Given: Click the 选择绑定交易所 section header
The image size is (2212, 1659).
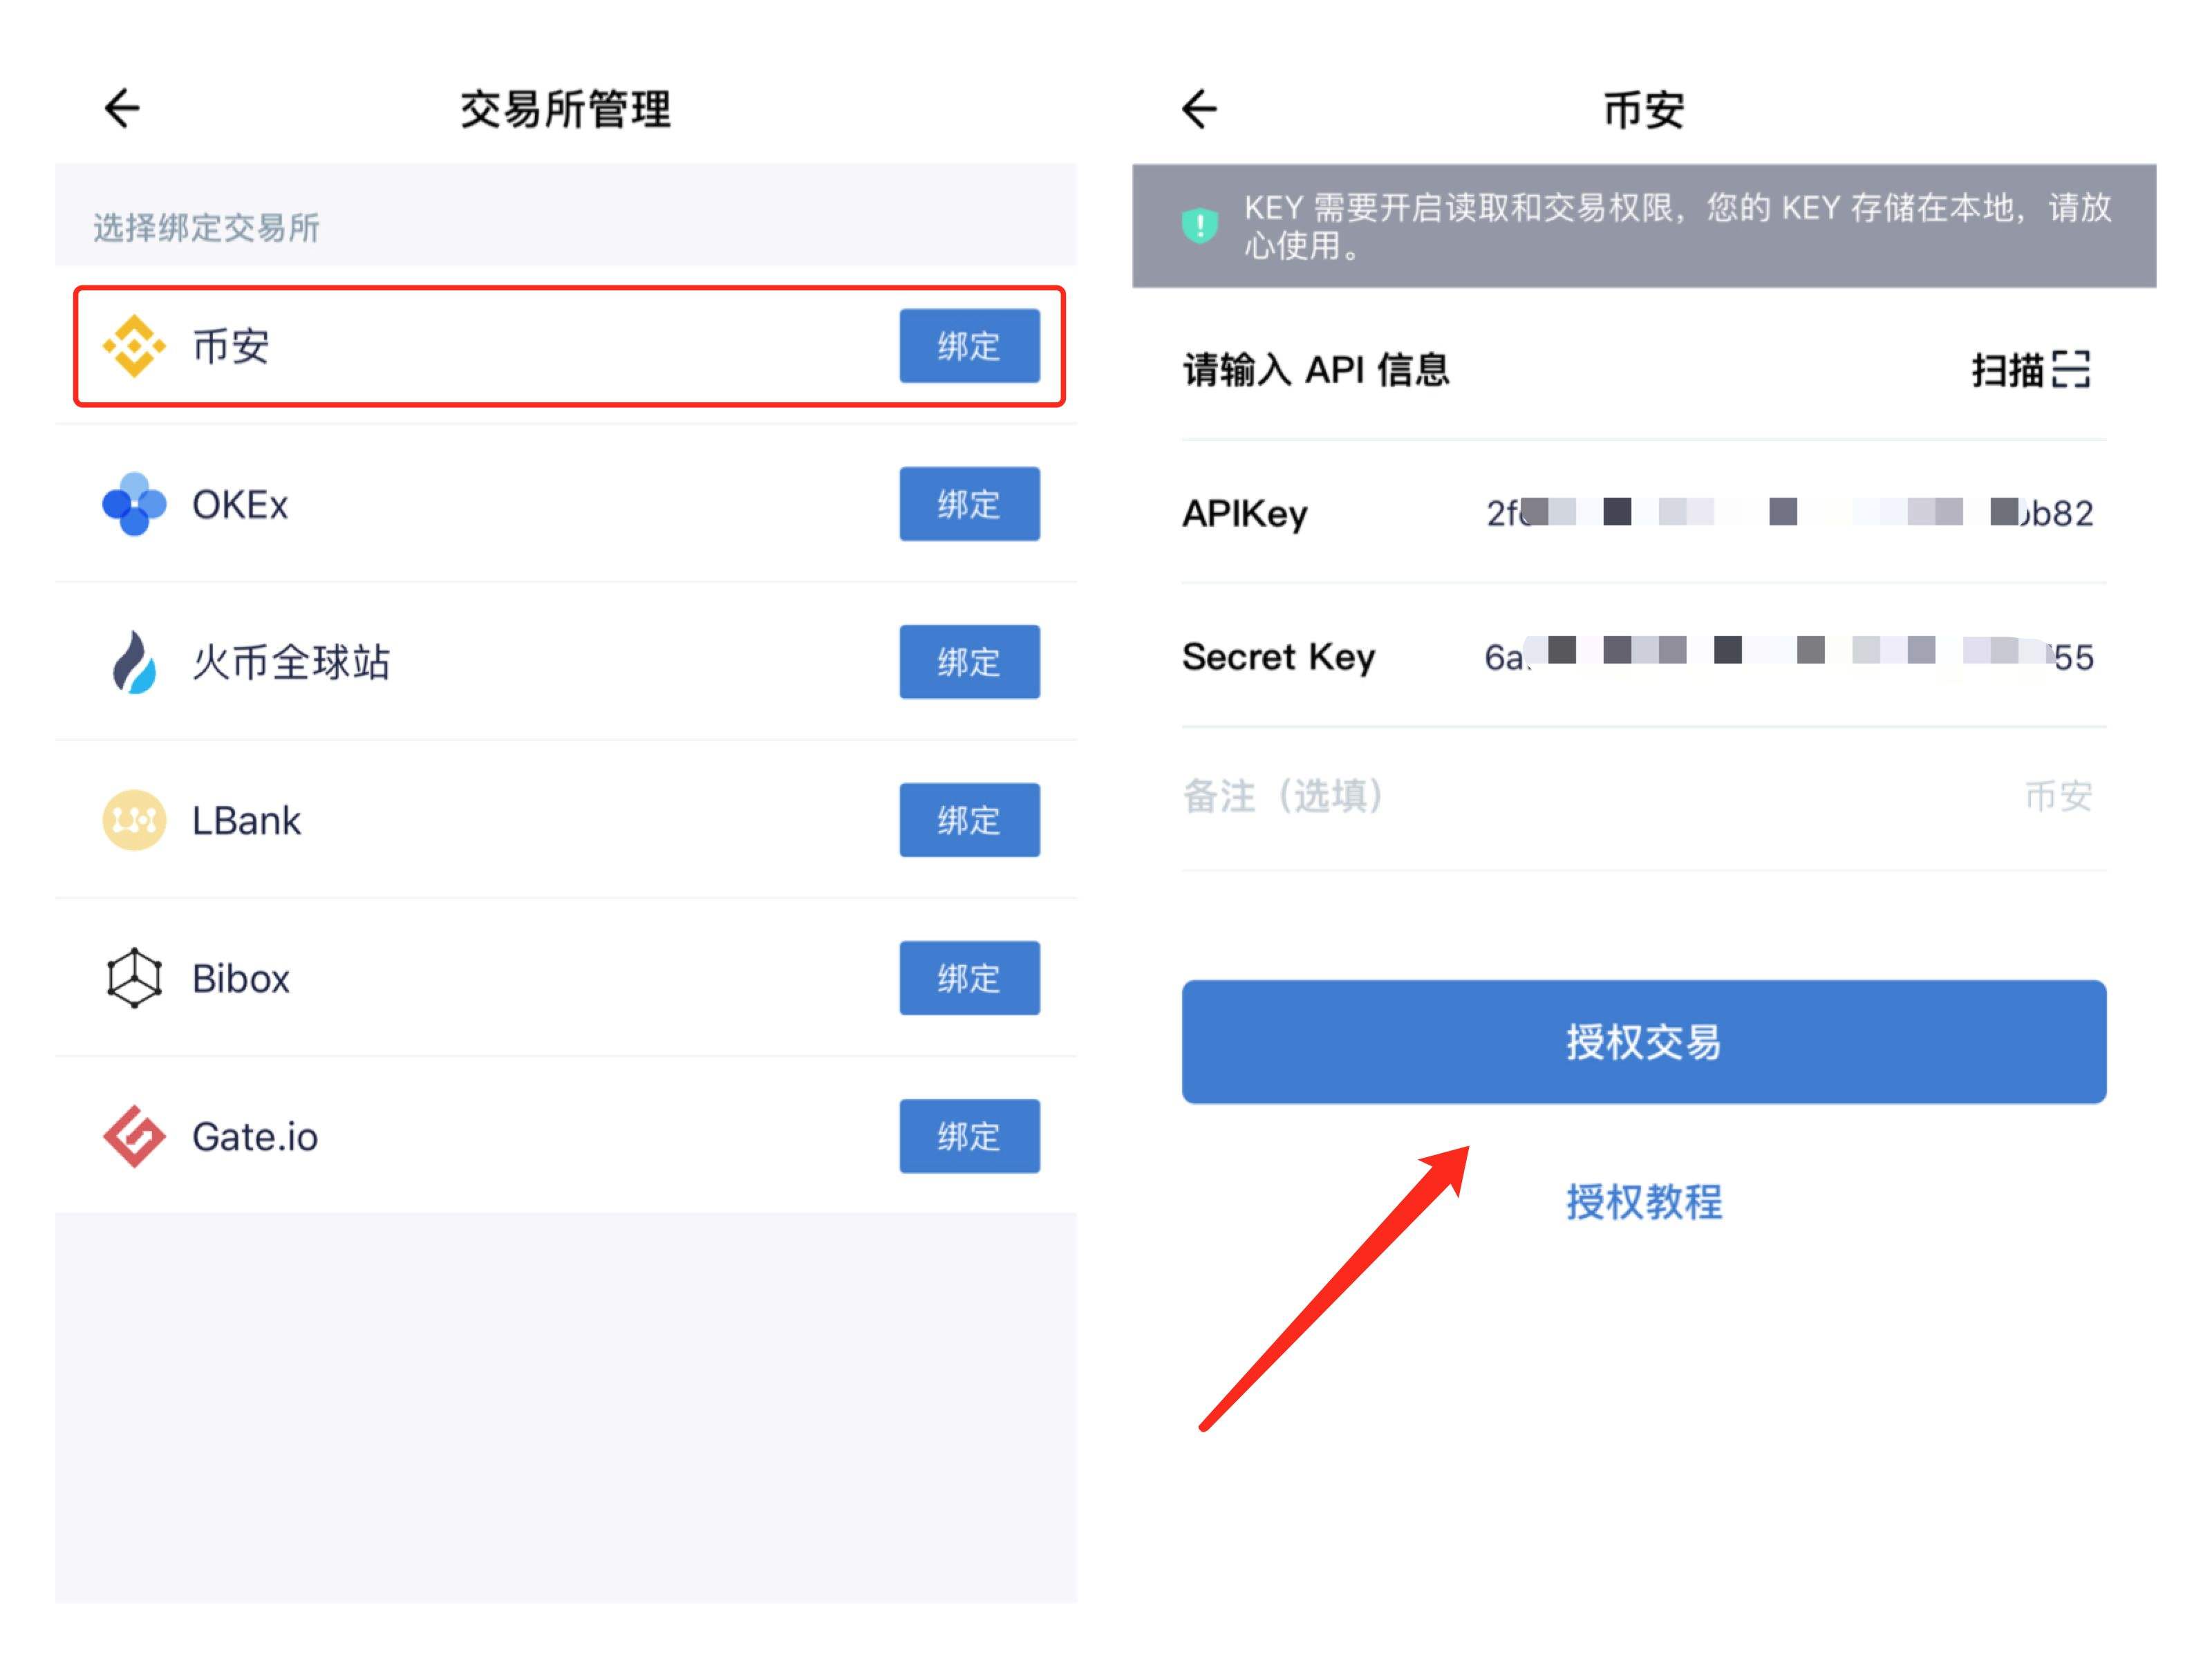Looking at the screenshot, I should coord(207,228).
